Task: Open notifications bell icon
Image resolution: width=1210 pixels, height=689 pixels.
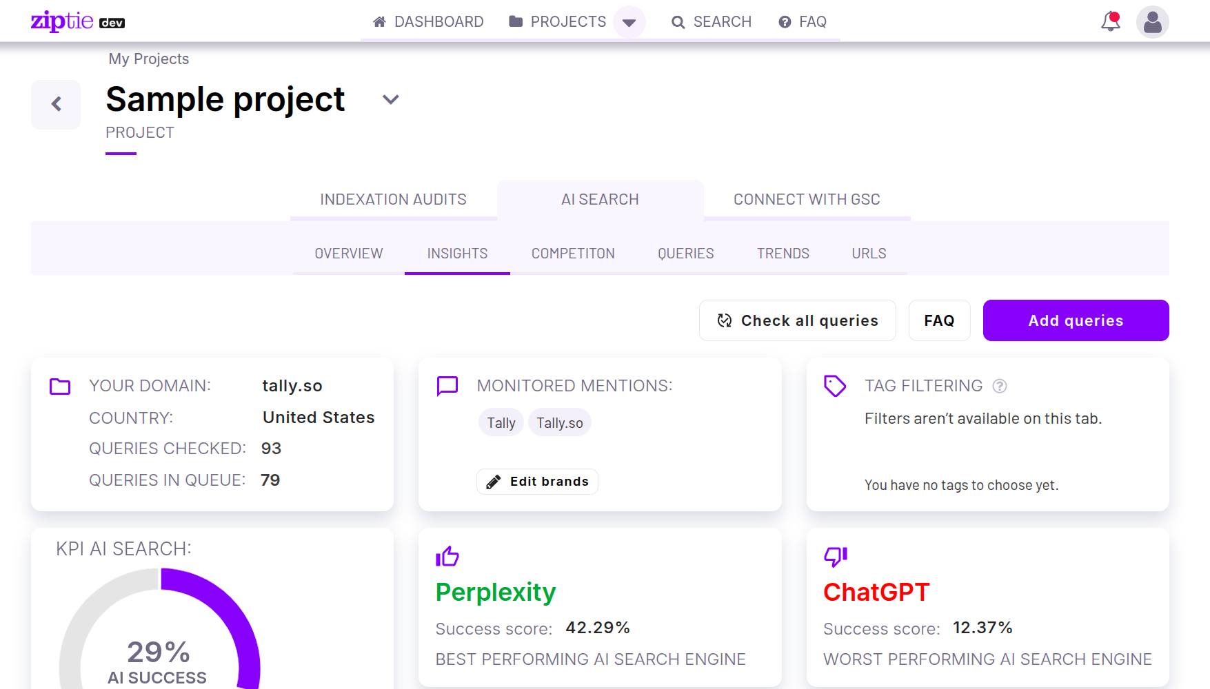Action: (x=1110, y=21)
